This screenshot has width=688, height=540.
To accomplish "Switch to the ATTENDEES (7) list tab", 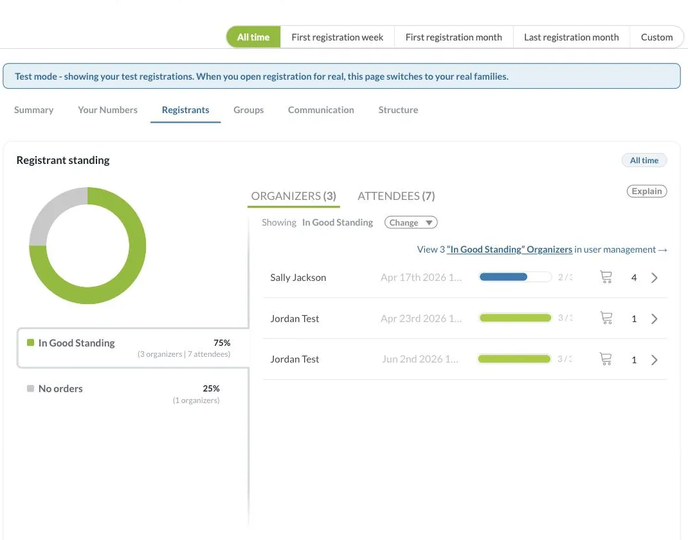I will (396, 196).
